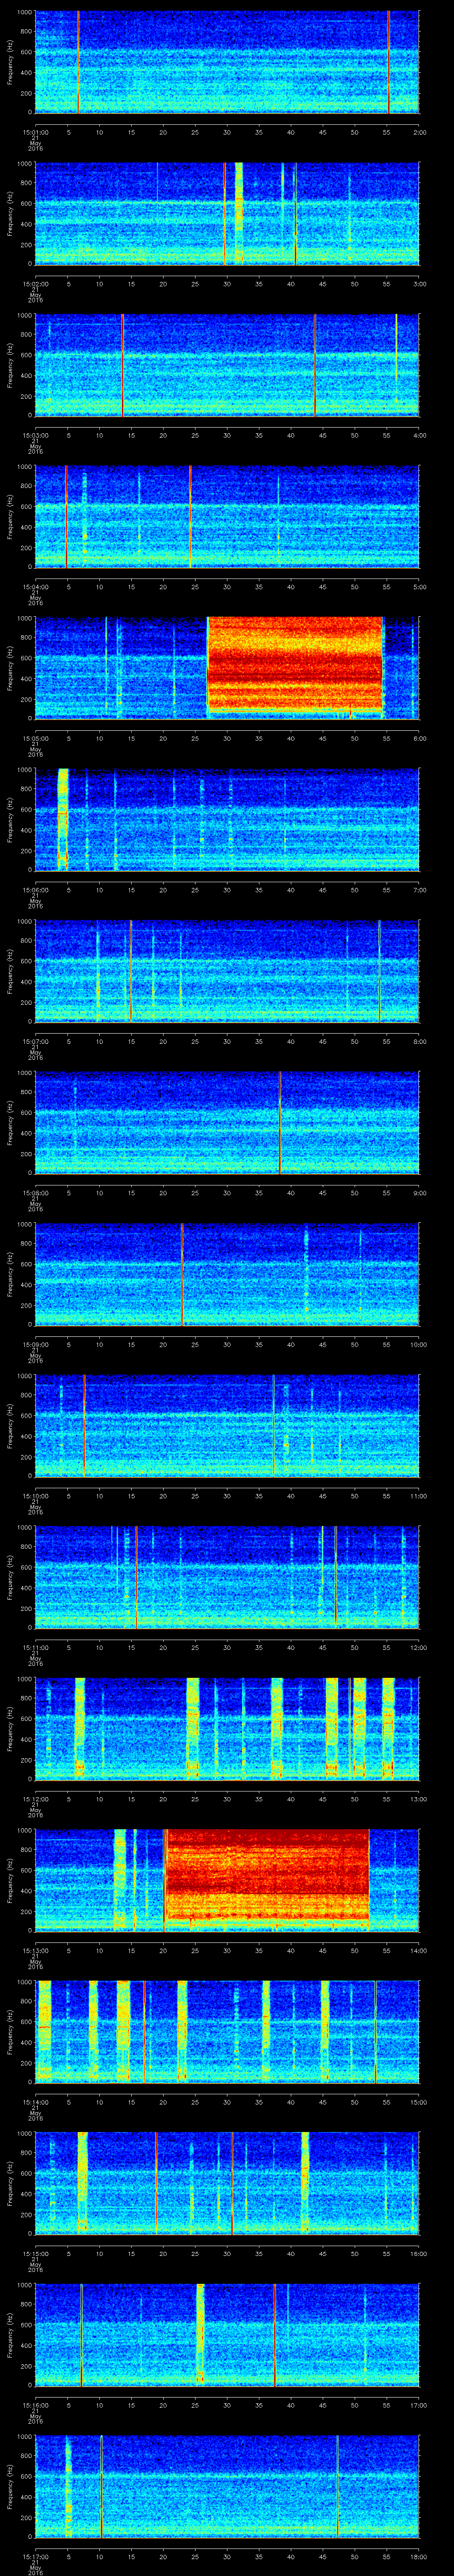Click the '15:04:00' time axis label
Viewport: 454px width, 2576px height.
[x=36, y=586]
